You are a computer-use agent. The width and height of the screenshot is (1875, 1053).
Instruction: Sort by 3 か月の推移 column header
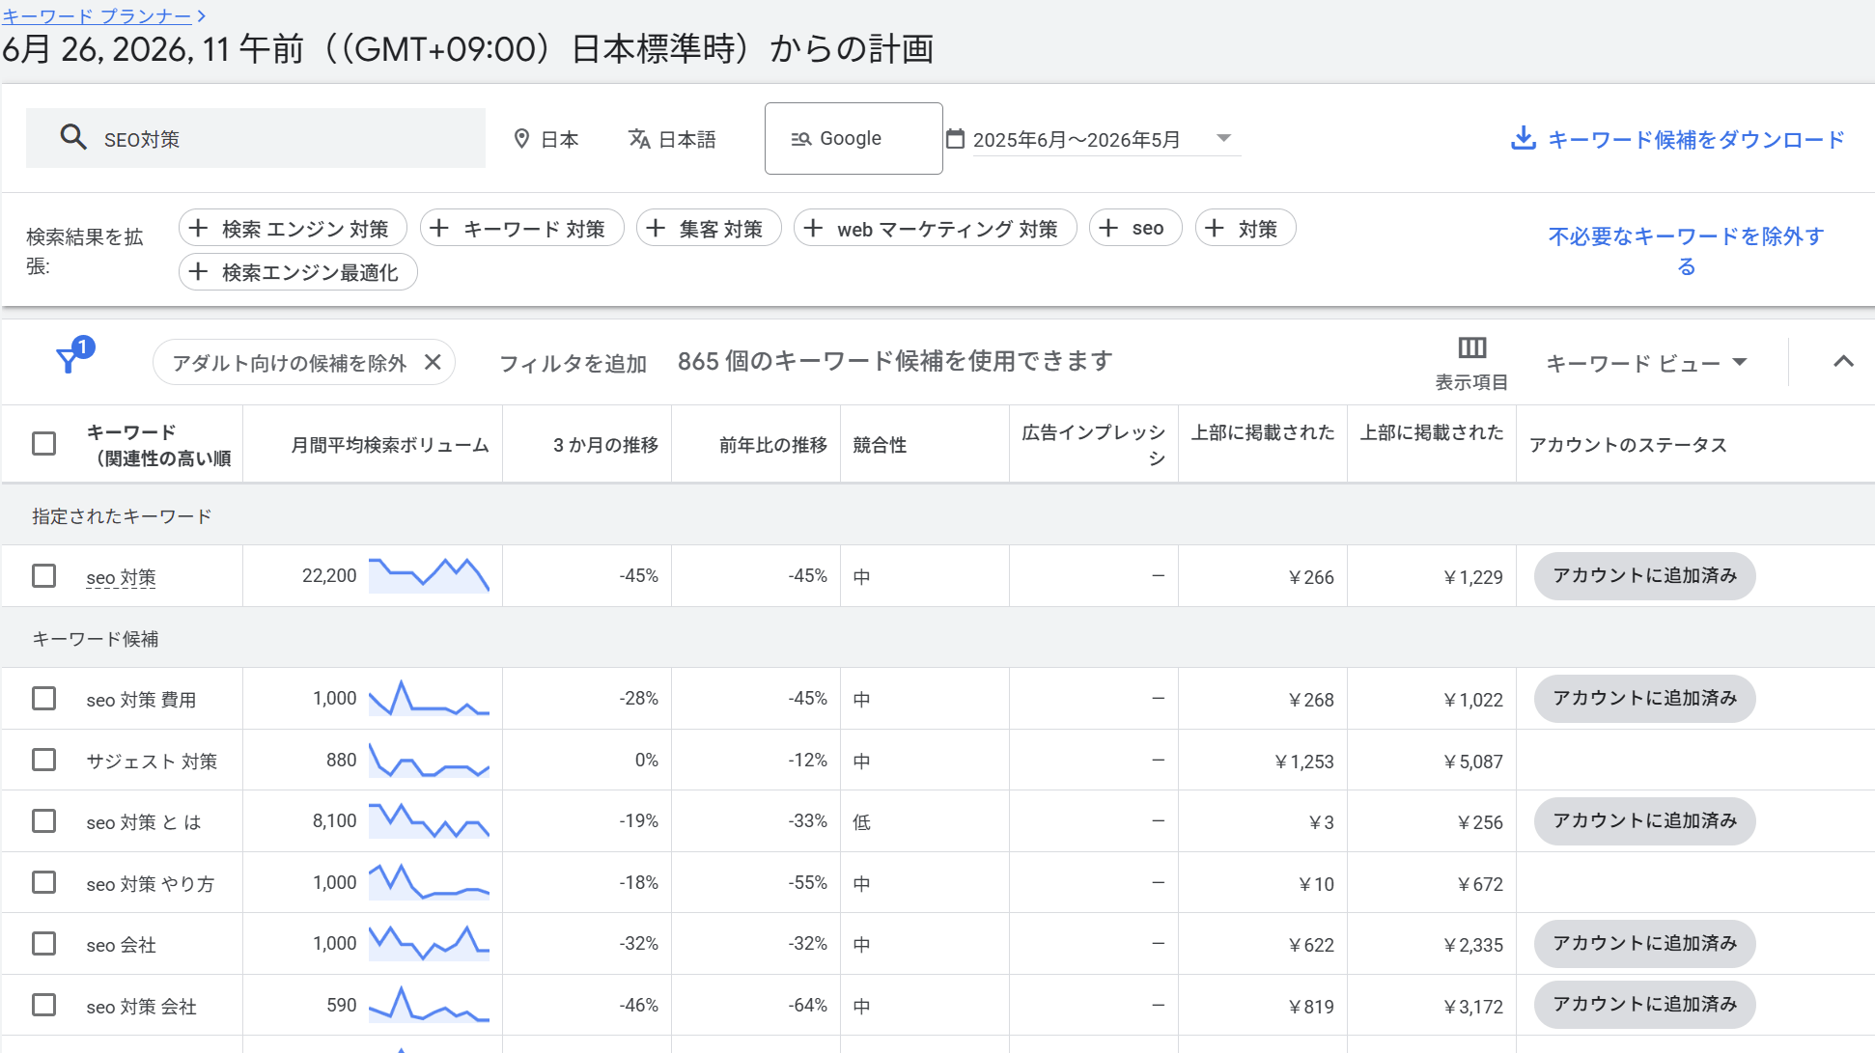click(605, 445)
